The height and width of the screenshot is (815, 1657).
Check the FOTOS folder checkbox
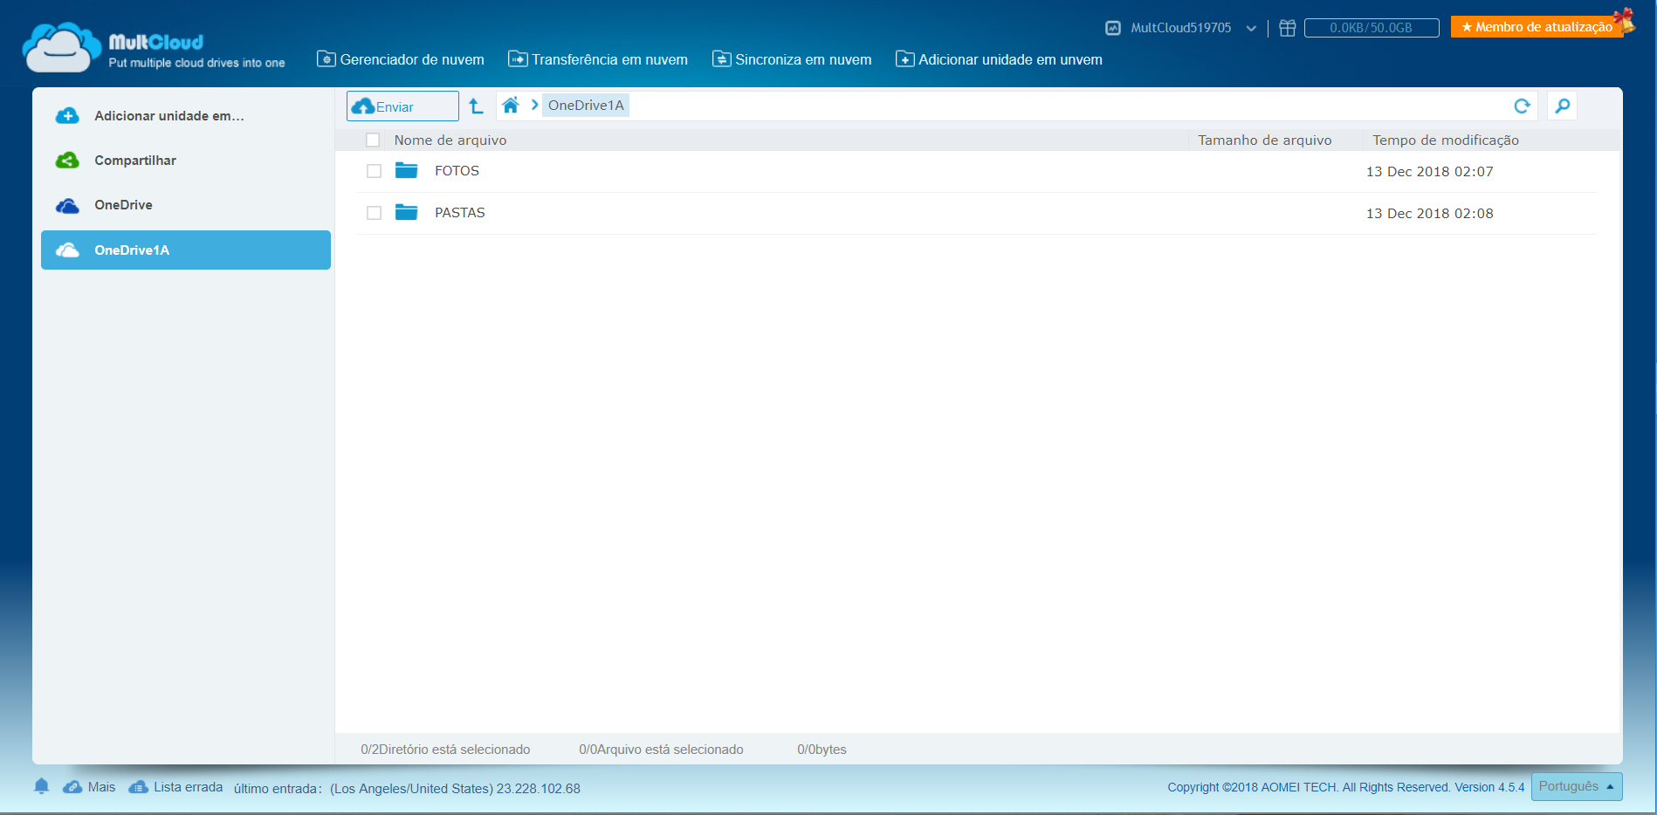[374, 171]
